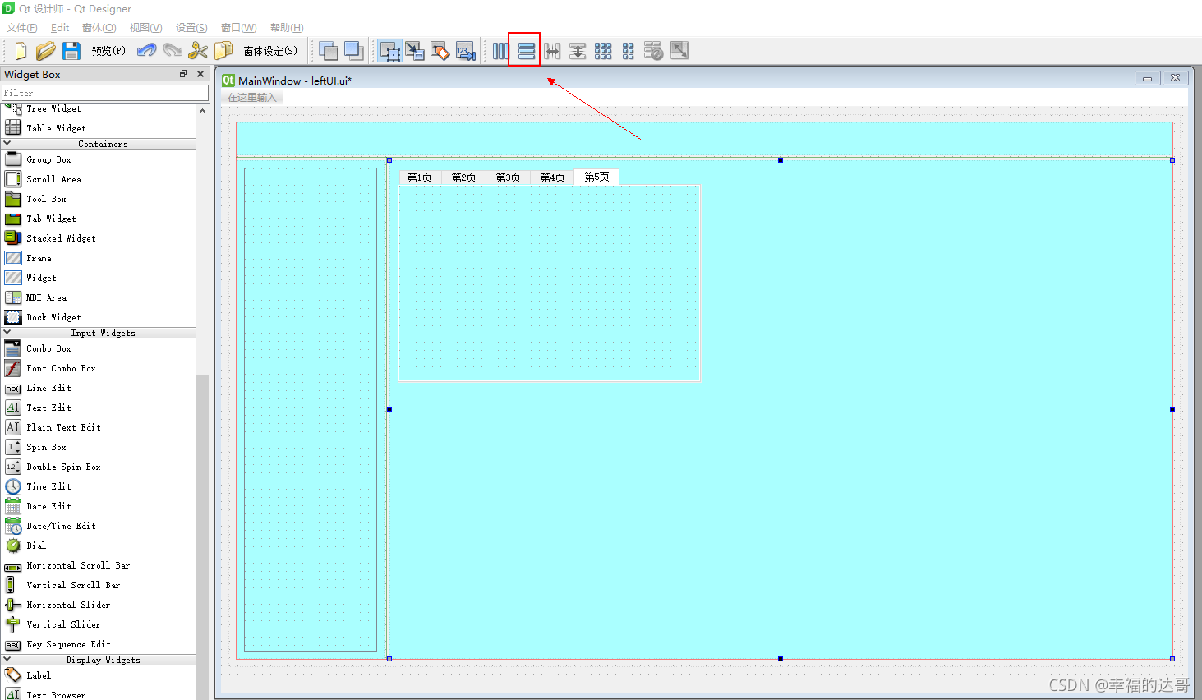Open the 文件(F) menu
1202x700 pixels.
click(x=22, y=28)
